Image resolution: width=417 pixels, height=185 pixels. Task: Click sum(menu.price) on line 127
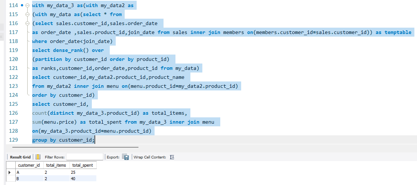[55, 122]
